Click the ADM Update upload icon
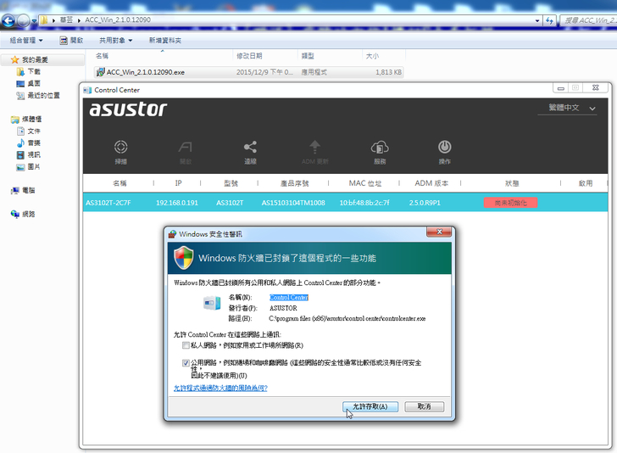 pyautogui.click(x=314, y=147)
